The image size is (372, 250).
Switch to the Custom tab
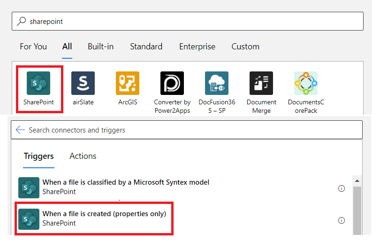(x=245, y=47)
